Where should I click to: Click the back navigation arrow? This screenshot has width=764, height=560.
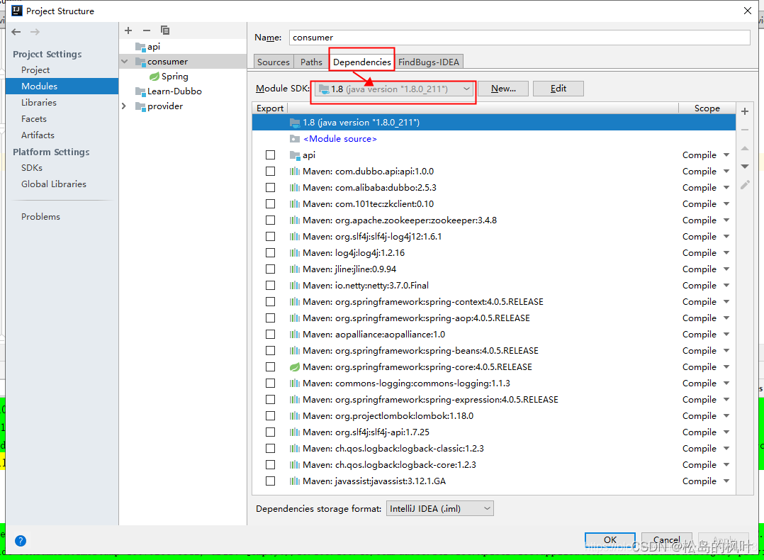[16, 31]
